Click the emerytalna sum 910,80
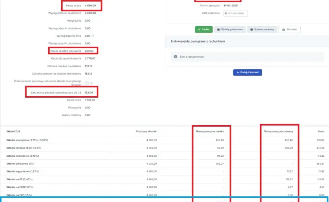 point(320,140)
